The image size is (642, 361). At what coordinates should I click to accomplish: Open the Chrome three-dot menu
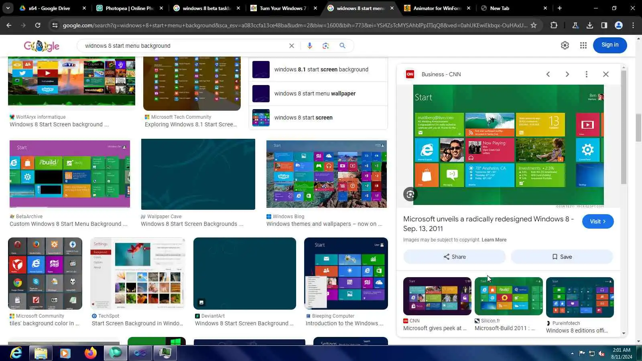633,25
